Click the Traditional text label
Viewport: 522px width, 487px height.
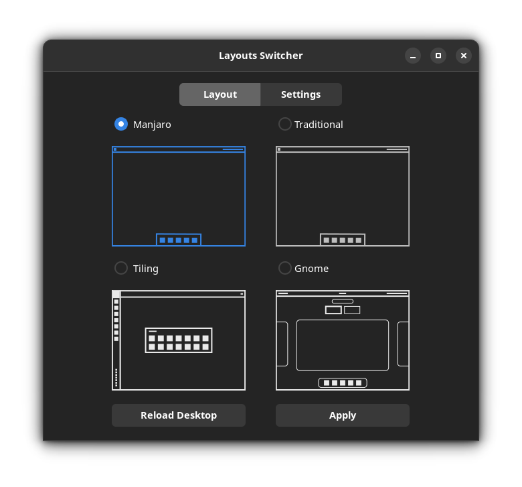[x=319, y=125]
